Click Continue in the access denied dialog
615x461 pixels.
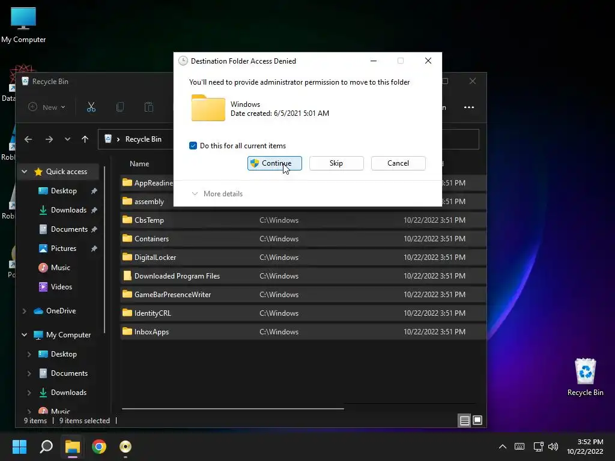[x=274, y=163]
